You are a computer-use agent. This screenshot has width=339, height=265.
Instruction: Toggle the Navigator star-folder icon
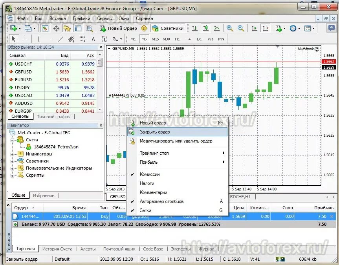click(x=67, y=28)
